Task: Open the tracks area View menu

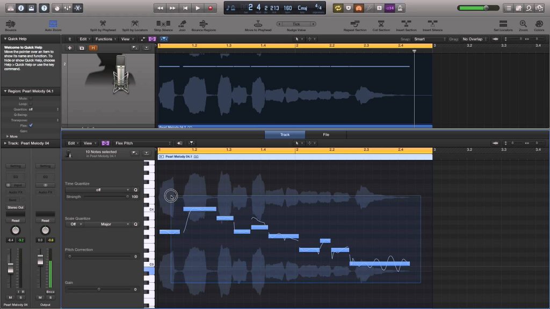Action: pos(127,39)
